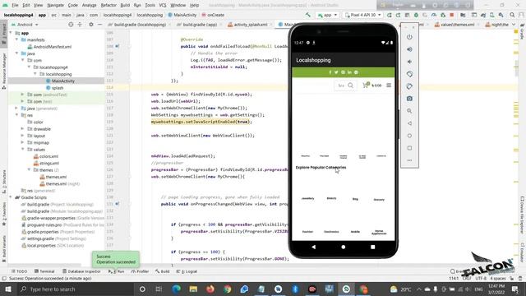Click the emulator toolbar home circle

[409, 136]
